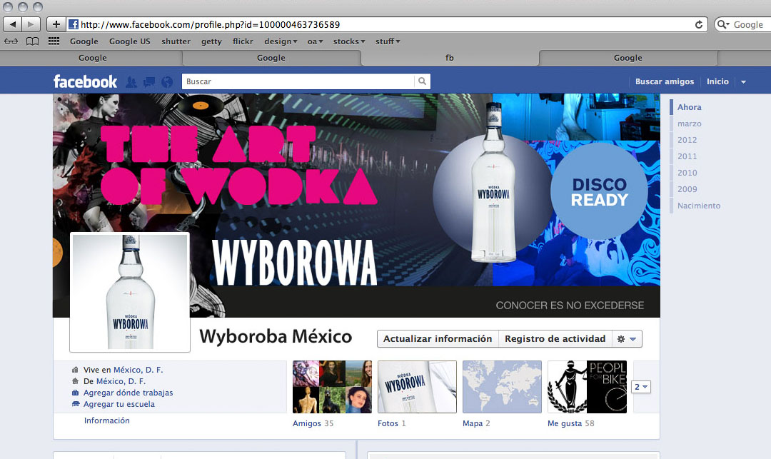Screen dimensions: 771x459
Task: Click the browser Google search field
Action: [748, 24]
